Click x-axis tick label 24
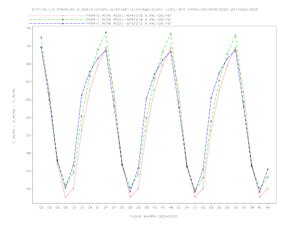Image resolution: width=292 pixels, height=226 pixels. tap(106, 208)
